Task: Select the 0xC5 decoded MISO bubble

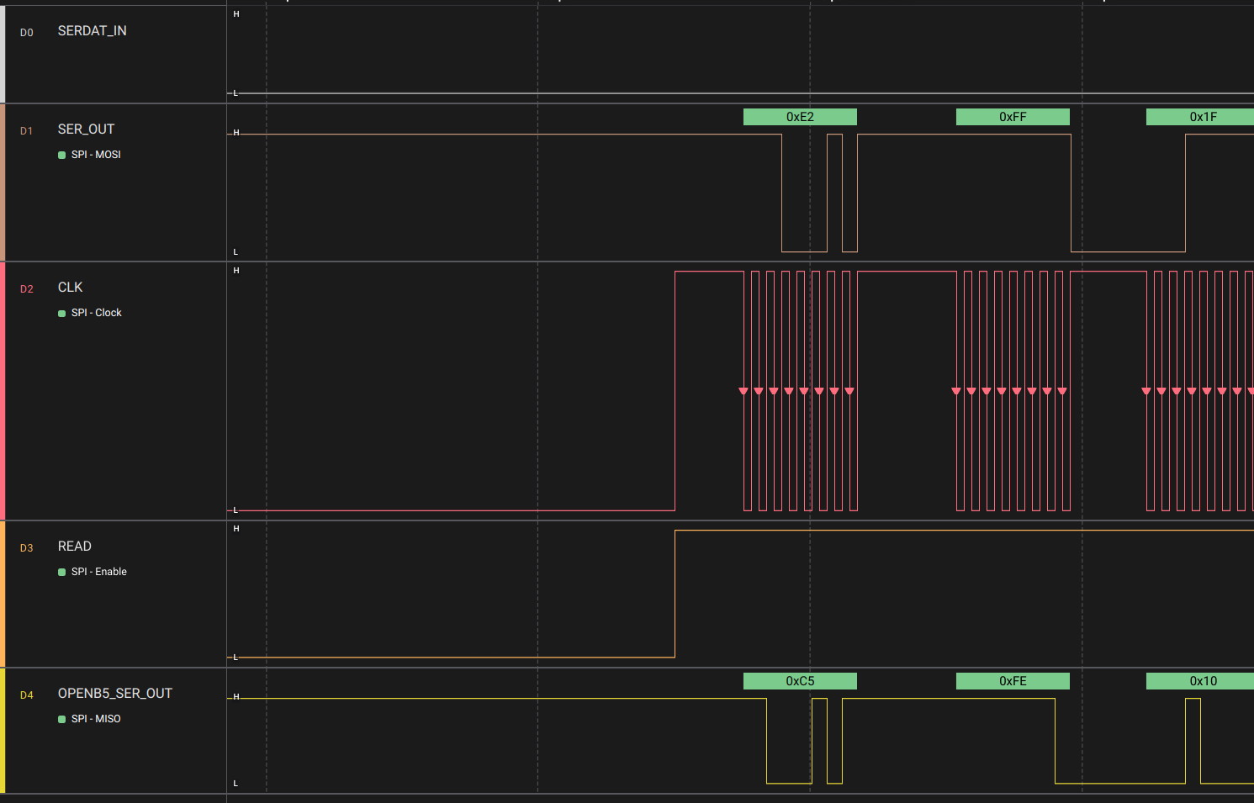Action: point(799,681)
